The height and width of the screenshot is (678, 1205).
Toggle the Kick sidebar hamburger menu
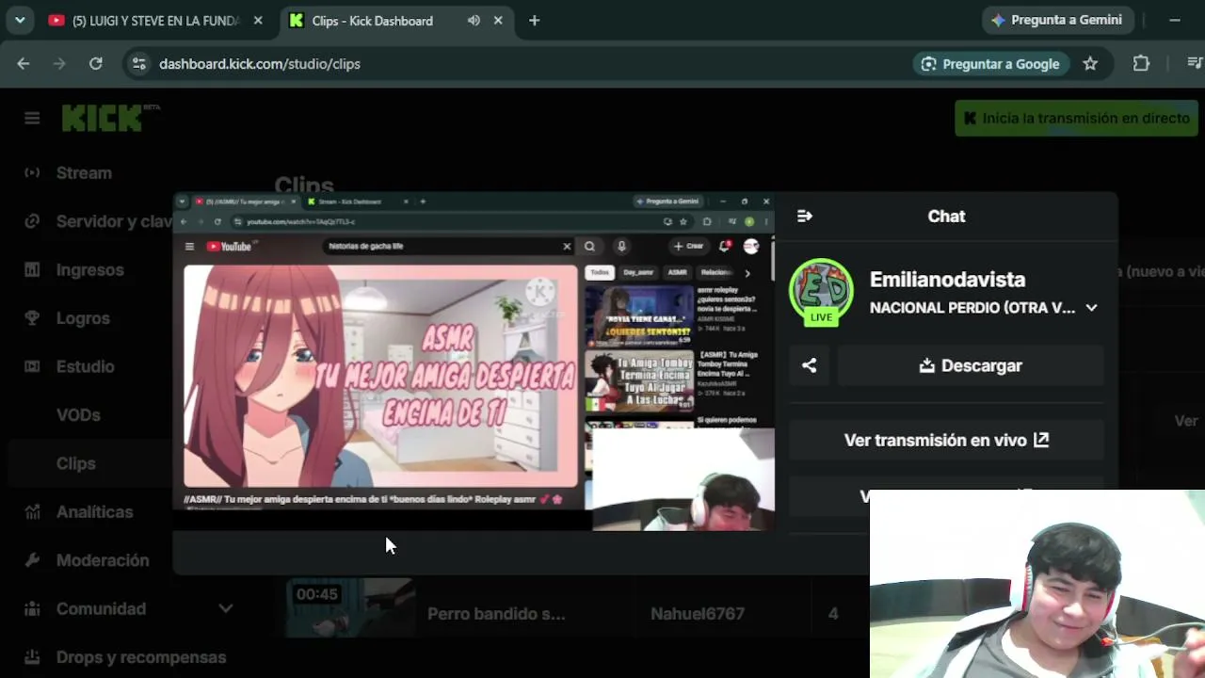32,118
